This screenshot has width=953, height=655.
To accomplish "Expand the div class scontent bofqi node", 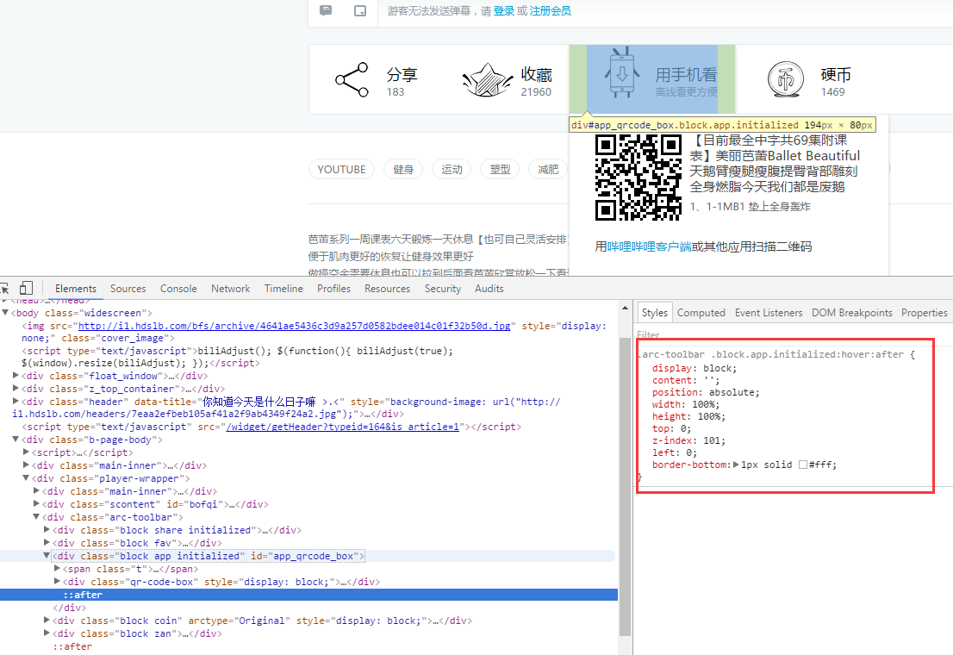I will coord(36,503).
